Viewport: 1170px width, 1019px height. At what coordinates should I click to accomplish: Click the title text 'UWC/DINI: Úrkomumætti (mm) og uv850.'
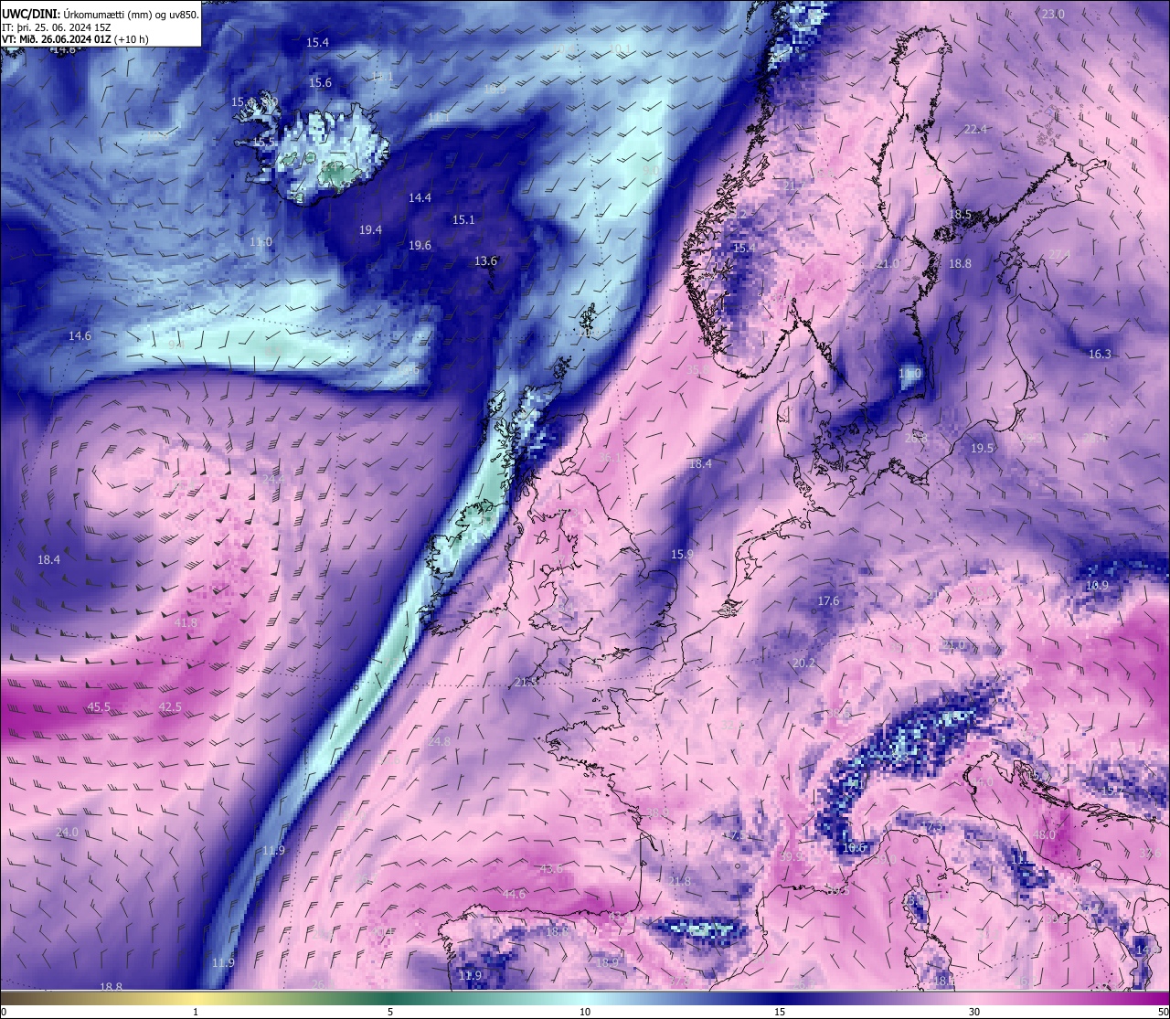[x=101, y=14]
